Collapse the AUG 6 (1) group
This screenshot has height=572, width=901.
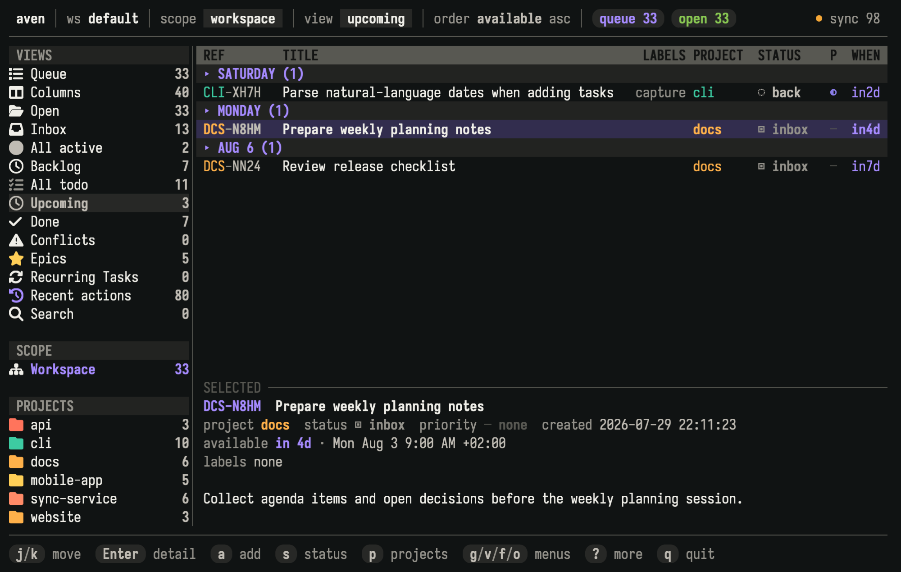(x=207, y=147)
